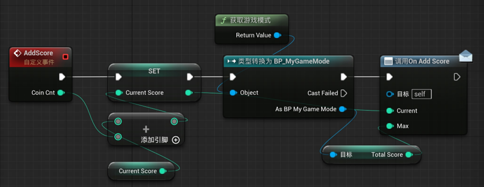The image size is (484, 187).
Task: Click the Coin Cnt output pin
Action: pos(61,92)
